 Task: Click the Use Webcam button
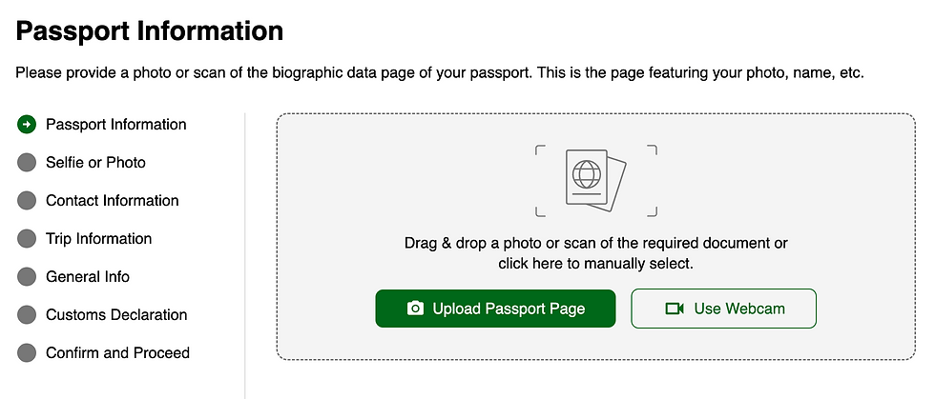click(x=723, y=309)
